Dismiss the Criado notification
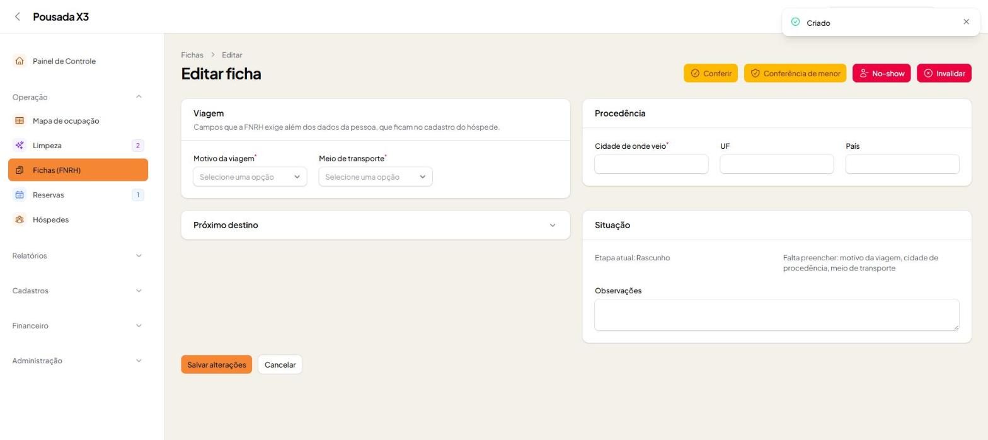The image size is (988, 440). tap(967, 22)
